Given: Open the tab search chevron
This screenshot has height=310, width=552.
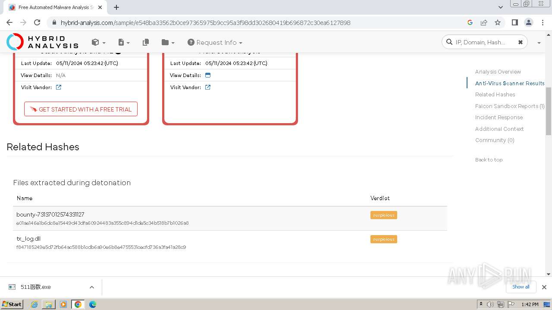Looking at the screenshot, I should 500,7.
